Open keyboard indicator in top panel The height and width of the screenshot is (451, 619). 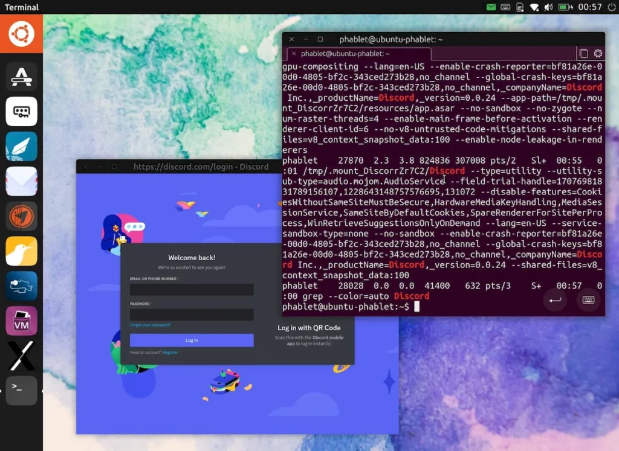coord(505,7)
